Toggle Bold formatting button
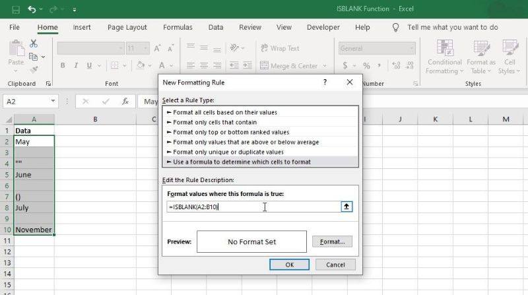The image size is (528, 295). point(63,65)
